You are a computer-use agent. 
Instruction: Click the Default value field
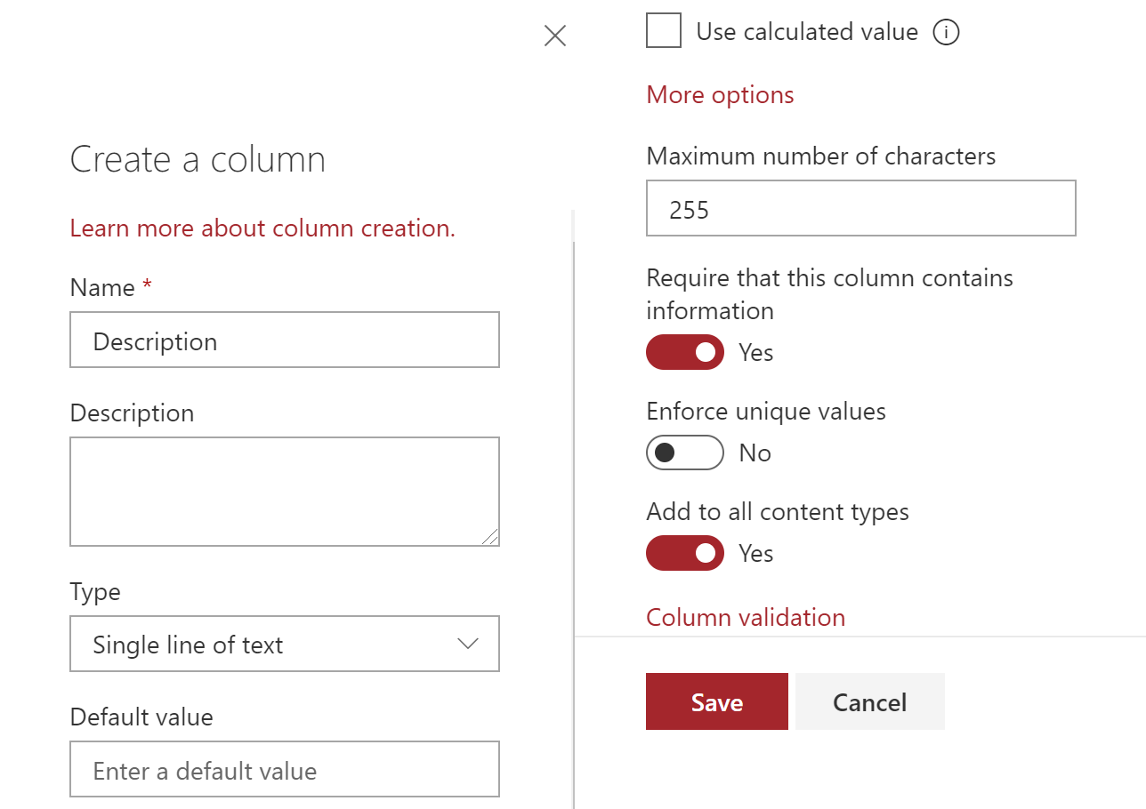[284, 768]
